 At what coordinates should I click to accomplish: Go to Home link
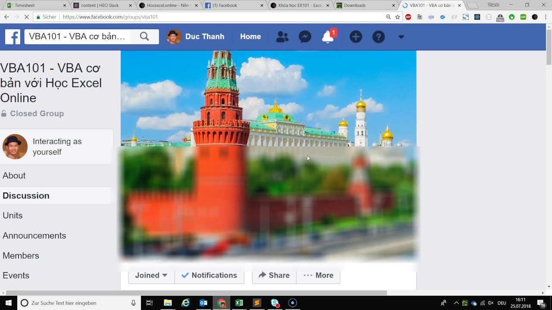tap(250, 37)
